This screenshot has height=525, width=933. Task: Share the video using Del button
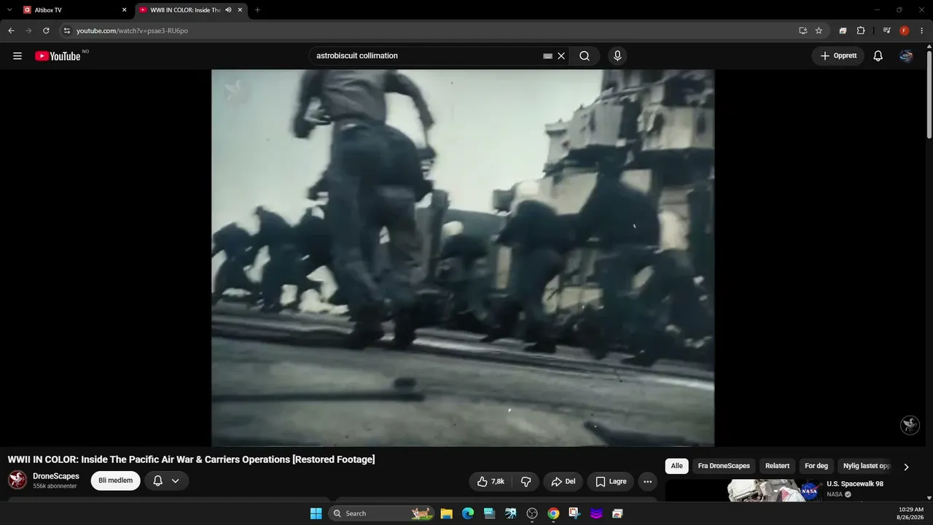[563, 481]
